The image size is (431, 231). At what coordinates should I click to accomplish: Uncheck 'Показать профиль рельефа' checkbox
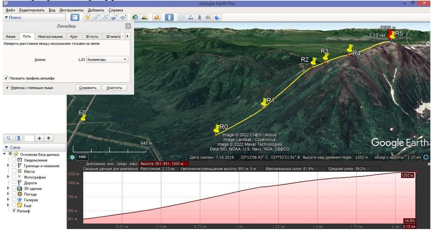(x=6, y=78)
